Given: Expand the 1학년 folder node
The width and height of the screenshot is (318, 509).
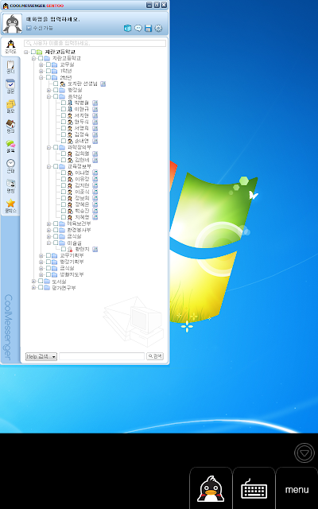Looking at the screenshot, I should click(41, 71).
